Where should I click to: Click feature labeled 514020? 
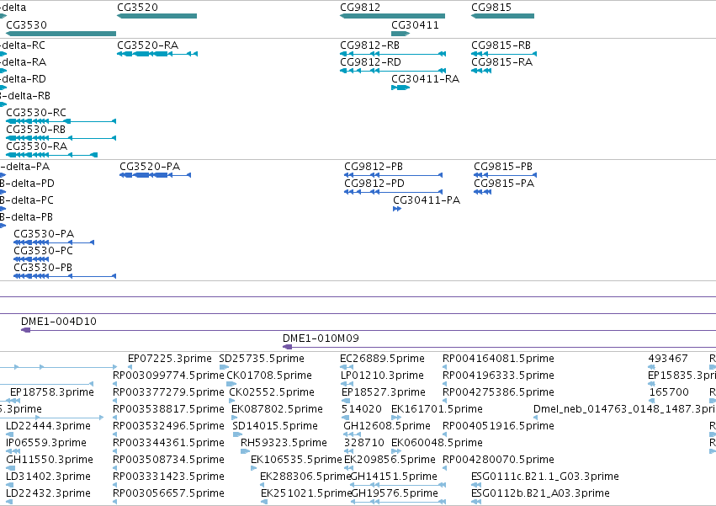pos(362,409)
